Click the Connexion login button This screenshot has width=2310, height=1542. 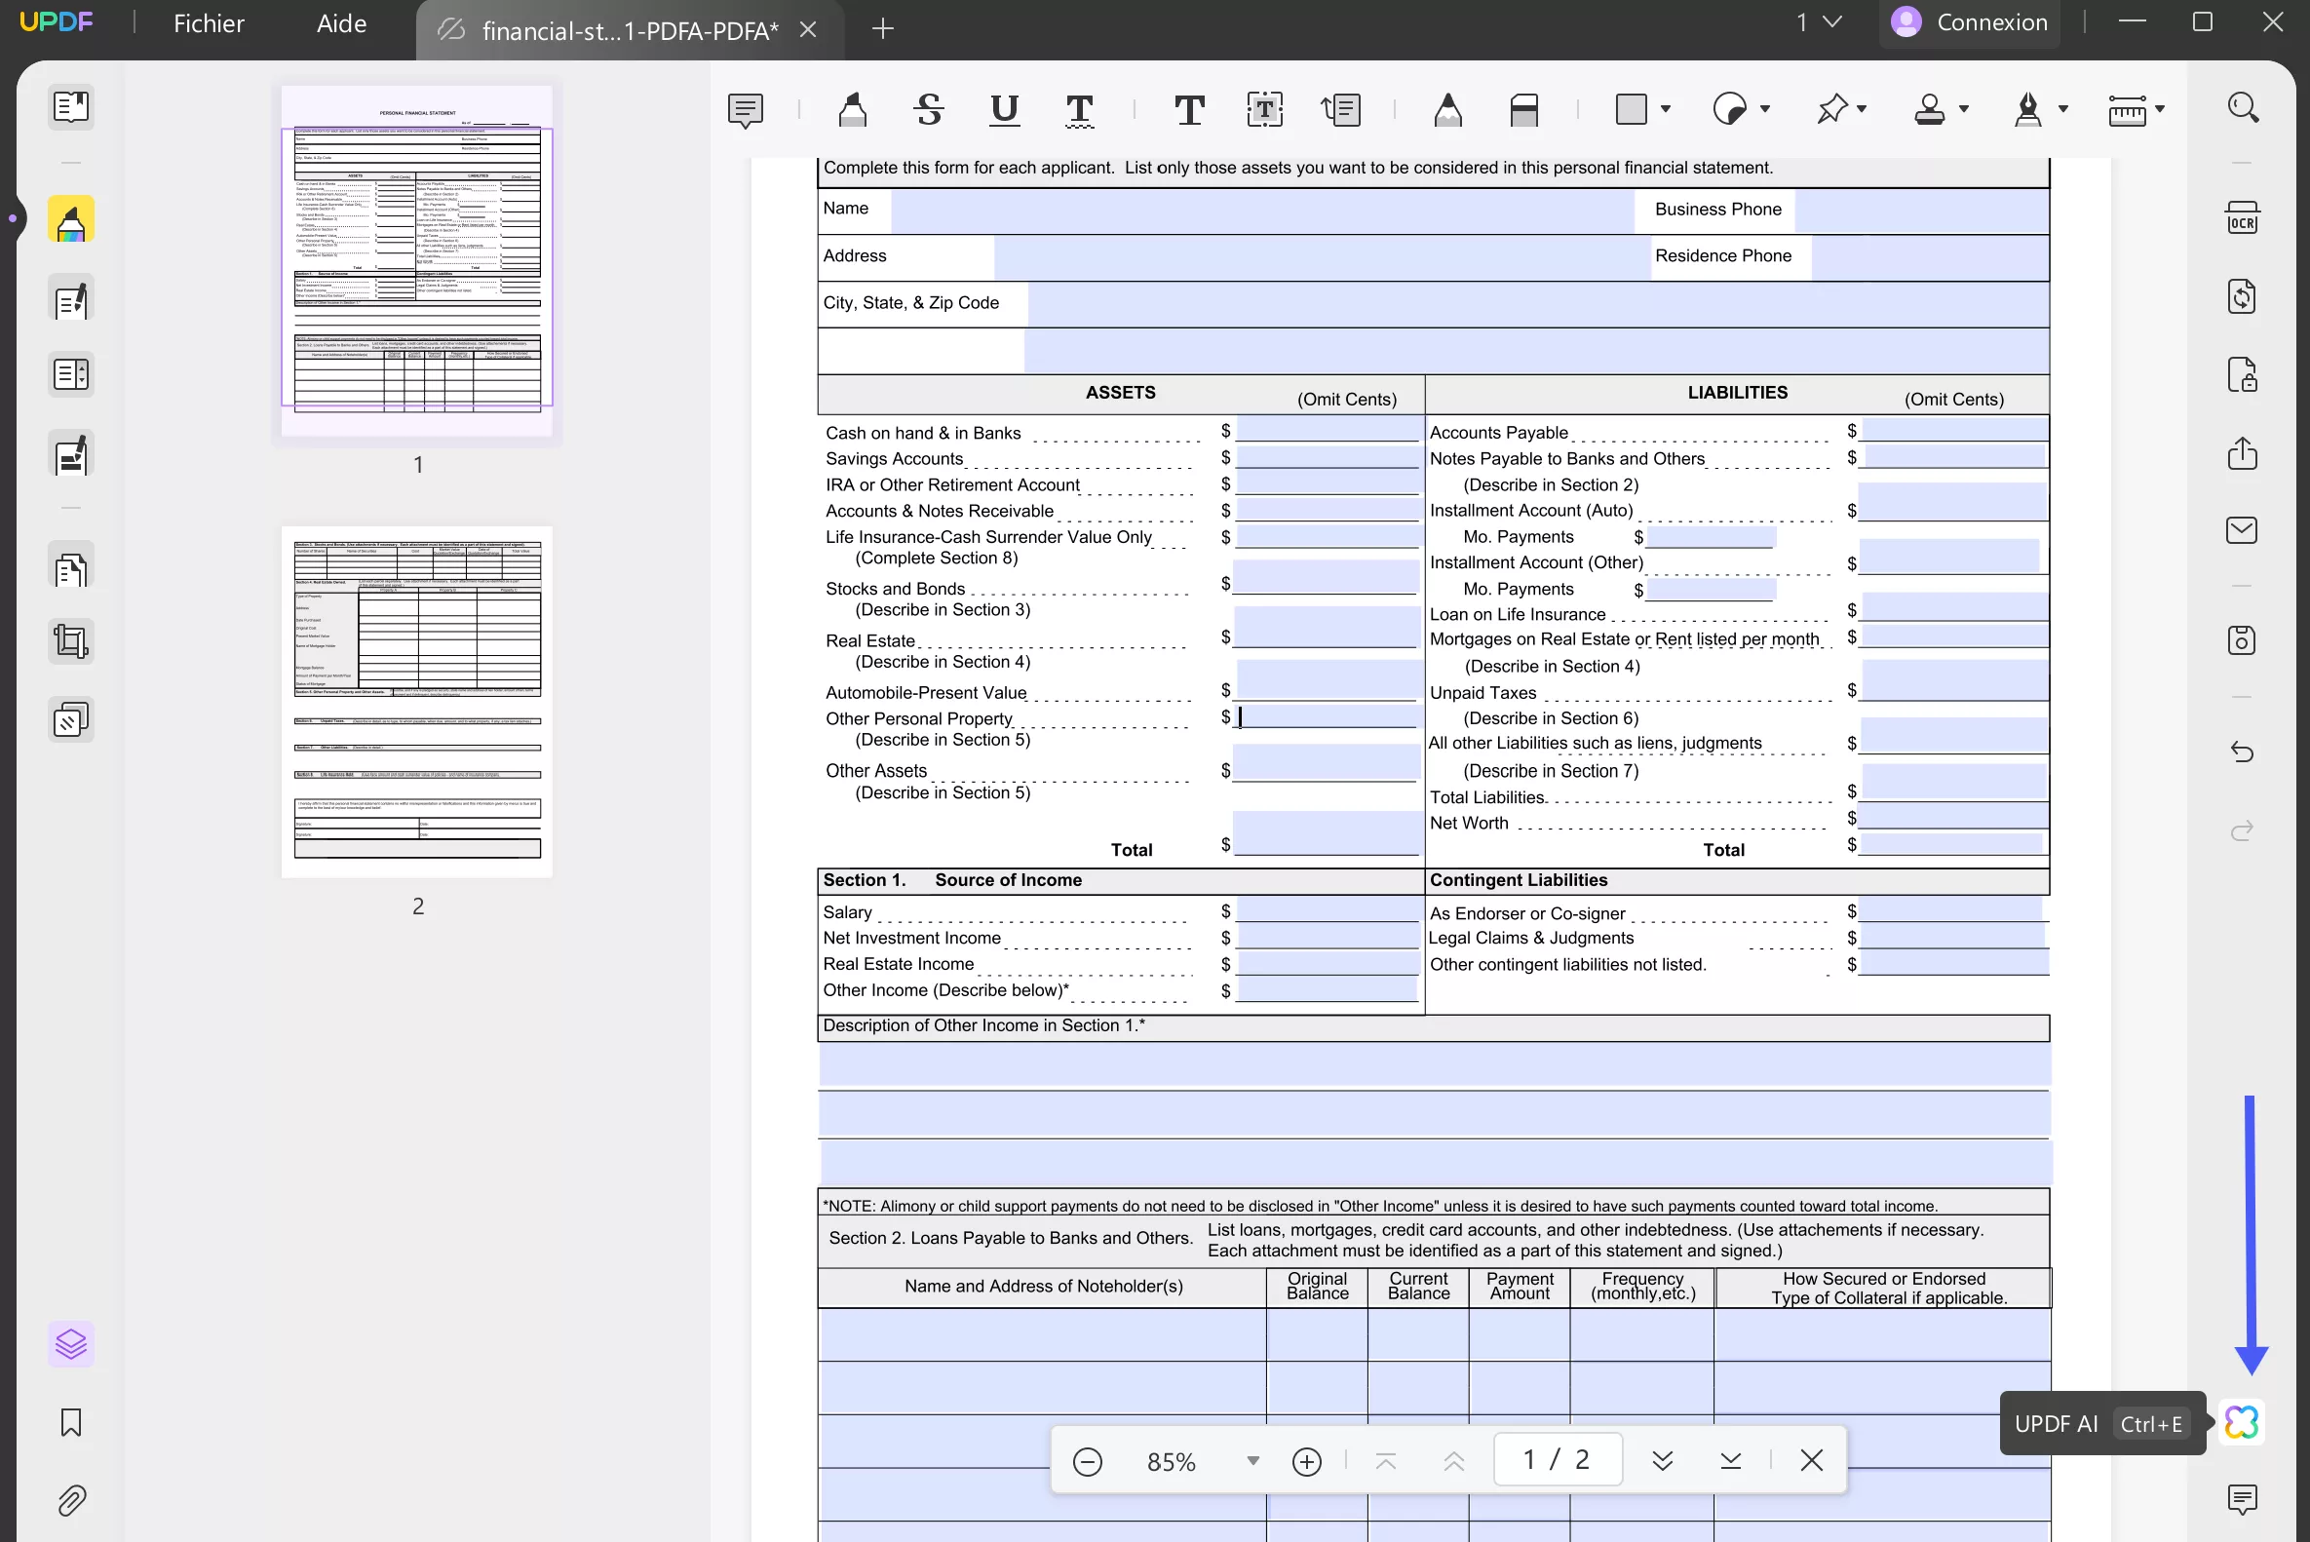pyautogui.click(x=1970, y=22)
